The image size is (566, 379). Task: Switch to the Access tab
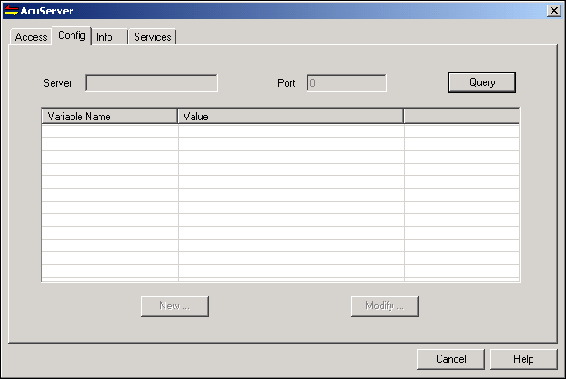[x=31, y=37]
